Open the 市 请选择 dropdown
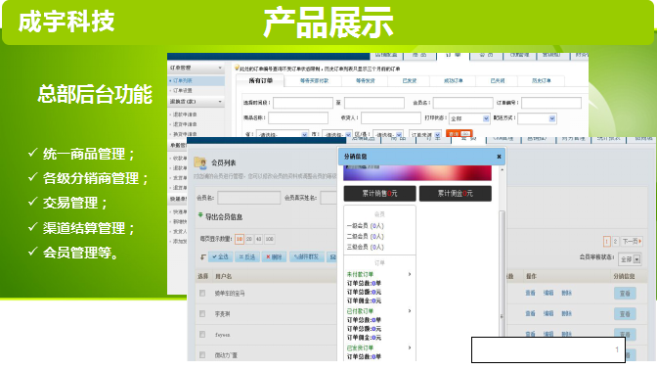Screen dimensions: 657x370 pyautogui.click(x=337, y=134)
